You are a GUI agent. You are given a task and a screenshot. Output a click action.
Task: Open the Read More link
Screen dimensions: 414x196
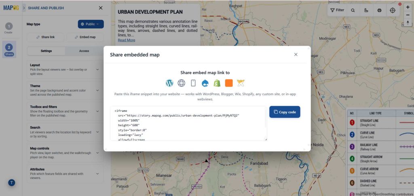[x=127, y=40]
